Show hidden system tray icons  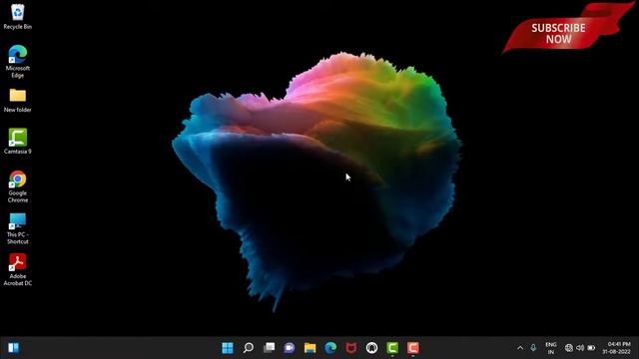[x=520, y=348]
